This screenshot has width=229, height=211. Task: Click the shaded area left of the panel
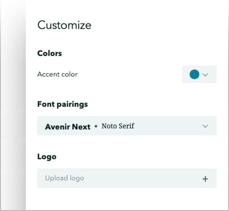[13, 105]
